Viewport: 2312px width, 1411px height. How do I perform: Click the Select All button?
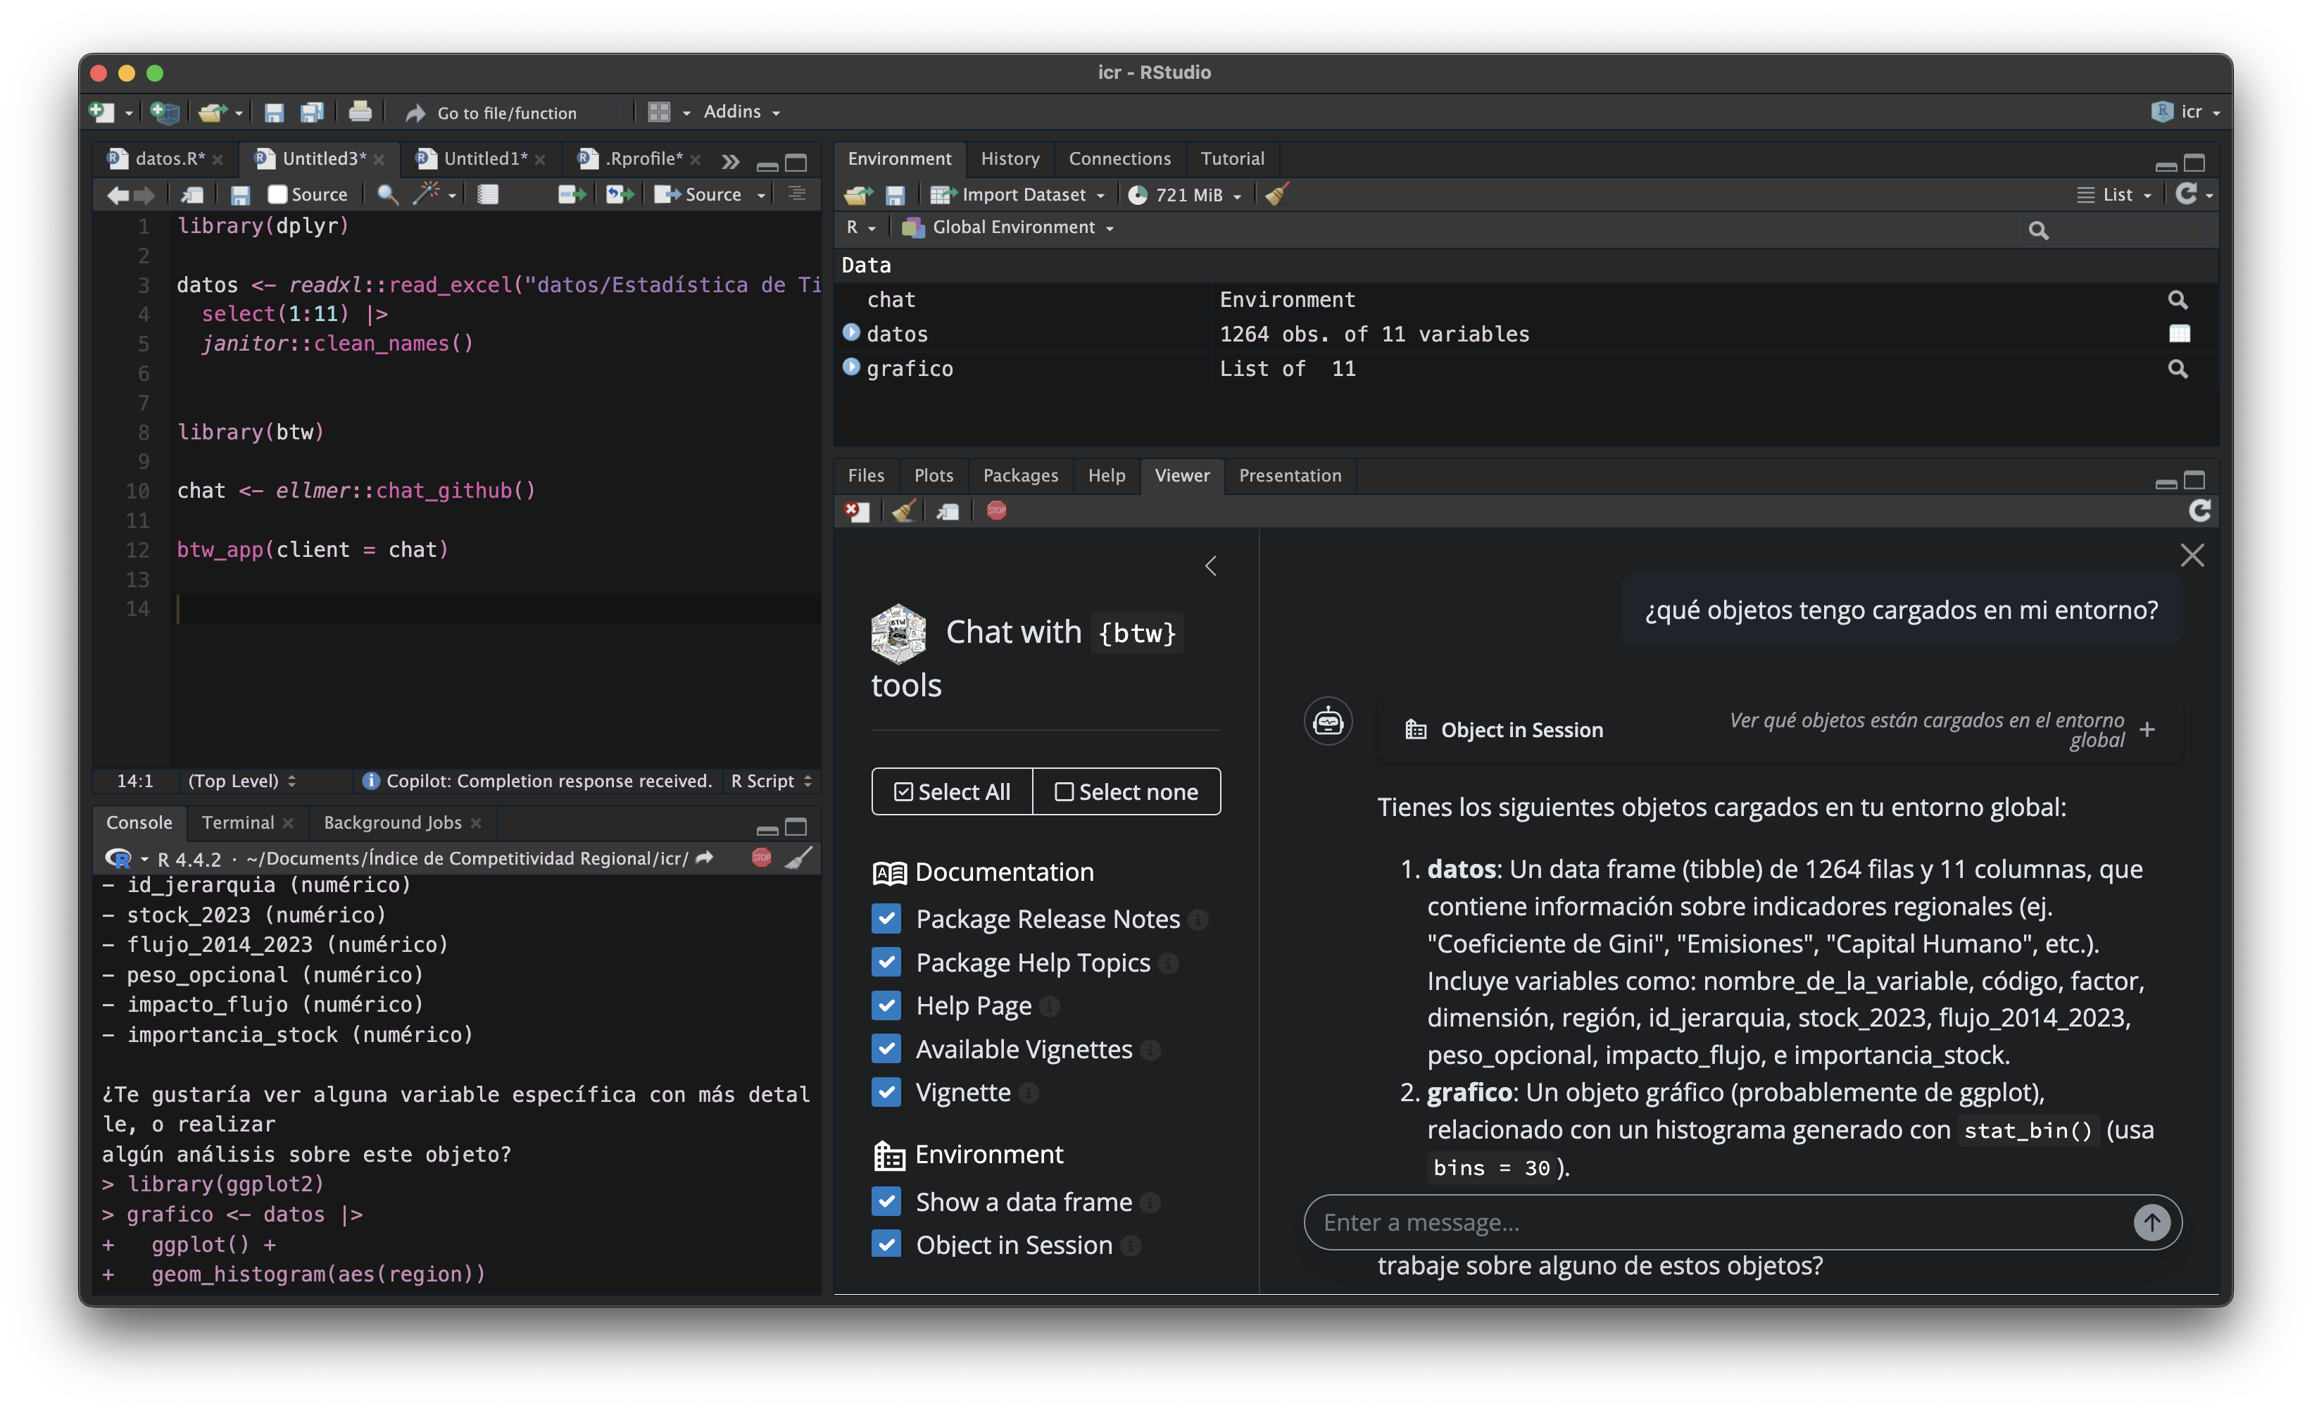pyautogui.click(x=953, y=792)
